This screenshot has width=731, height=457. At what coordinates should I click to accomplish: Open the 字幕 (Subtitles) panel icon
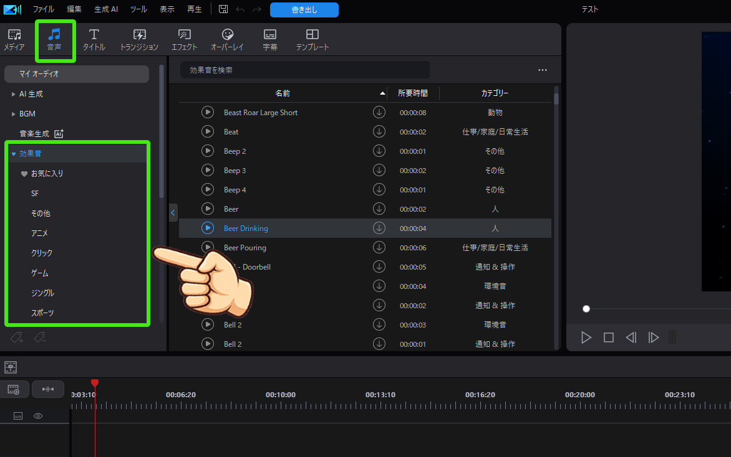coord(269,39)
